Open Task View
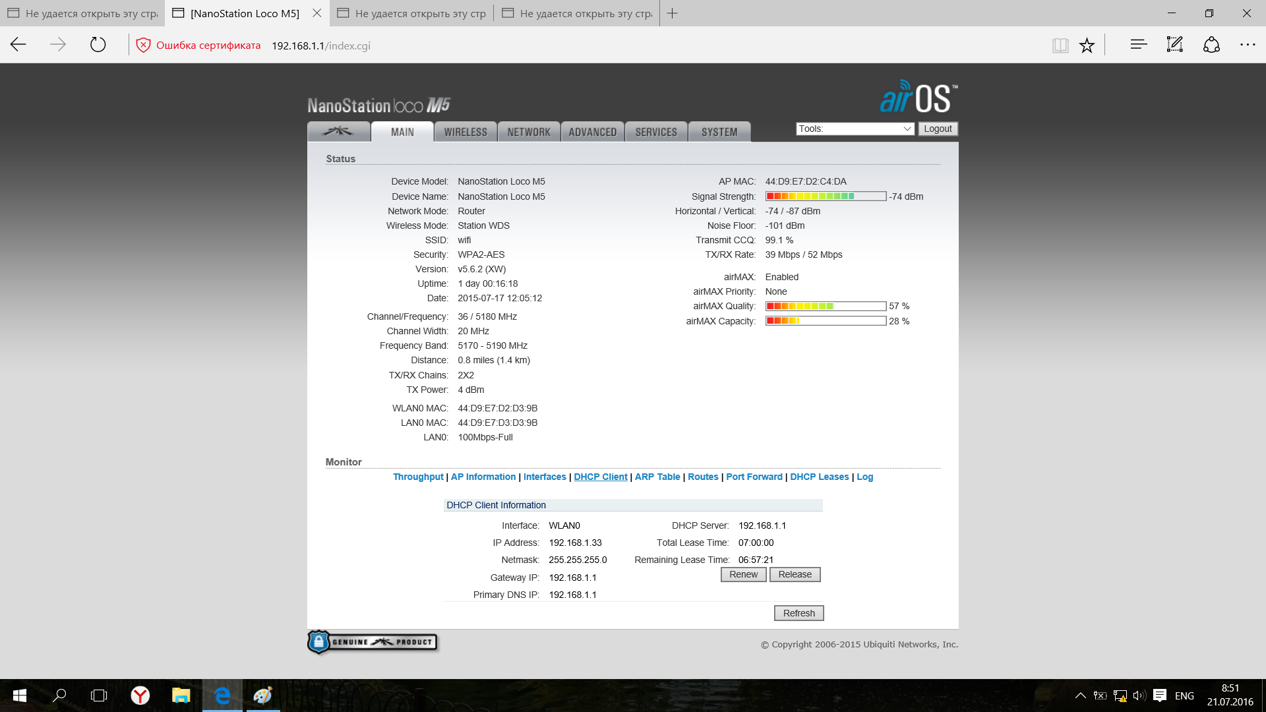1266x712 pixels. (99, 696)
